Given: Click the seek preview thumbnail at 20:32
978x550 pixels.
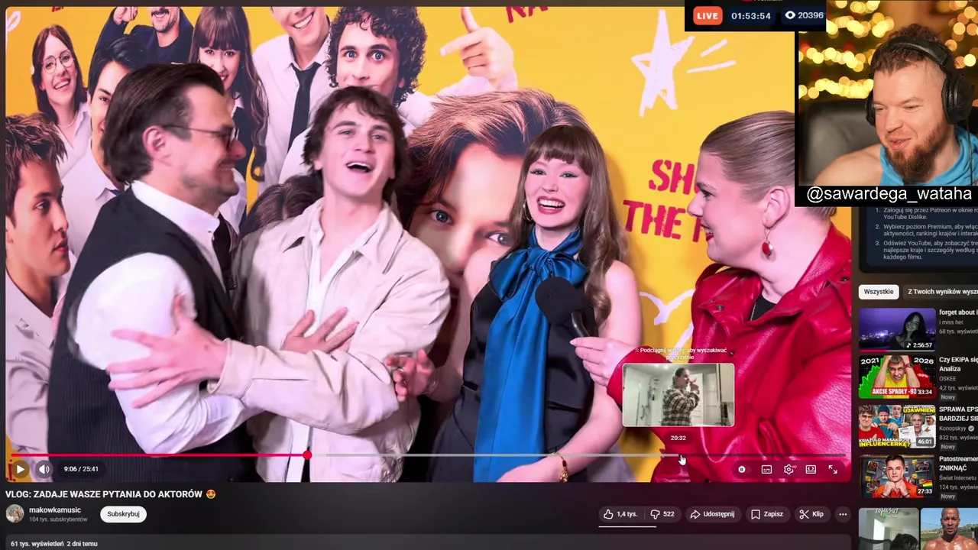Looking at the screenshot, I should [678, 395].
